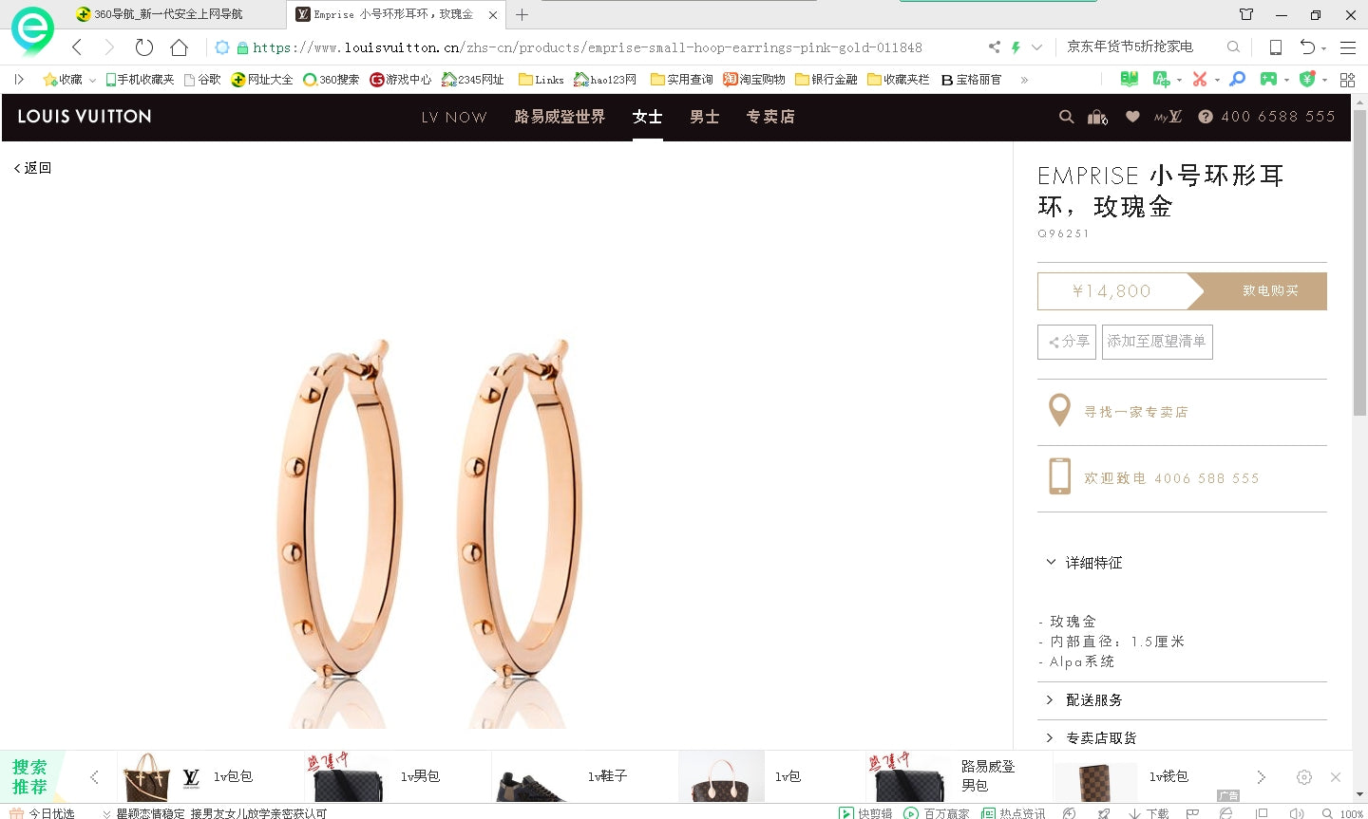
Task: Click the MyLV account icon
Action: coord(1168,117)
